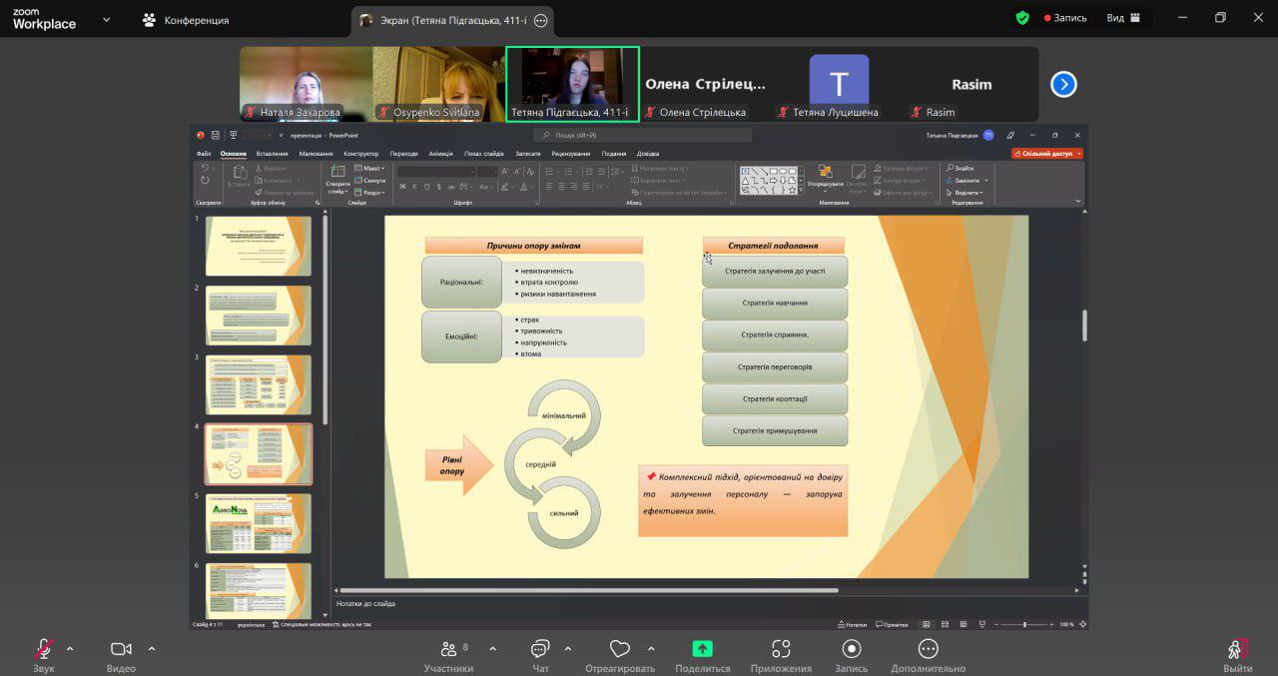Turn on camera using Видео button
1278x676 pixels.
click(x=121, y=649)
